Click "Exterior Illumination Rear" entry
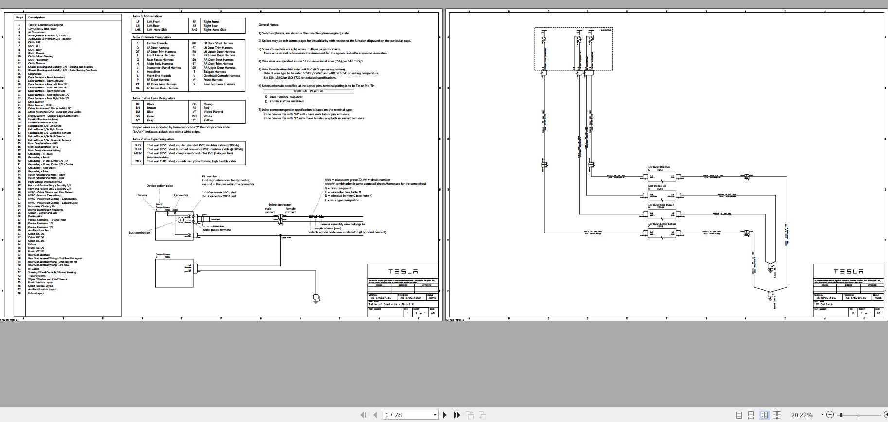Image resolution: width=888 pixels, height=422 pixels. click(x=42, y=123)
